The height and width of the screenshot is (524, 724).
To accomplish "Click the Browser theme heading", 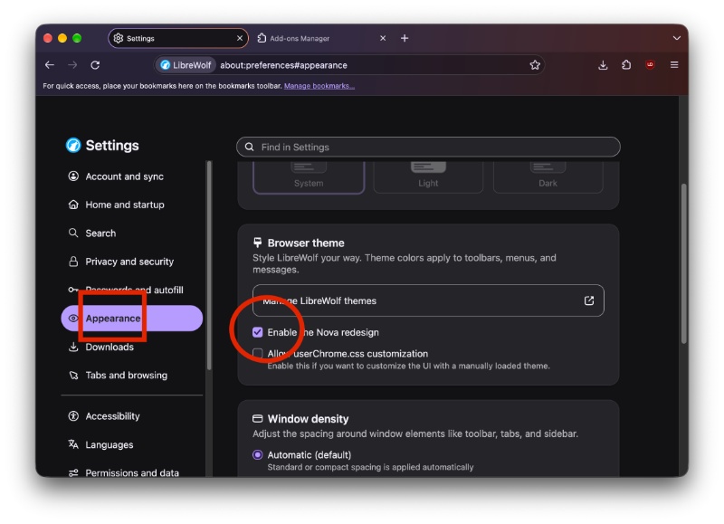I will pos(306,243).
